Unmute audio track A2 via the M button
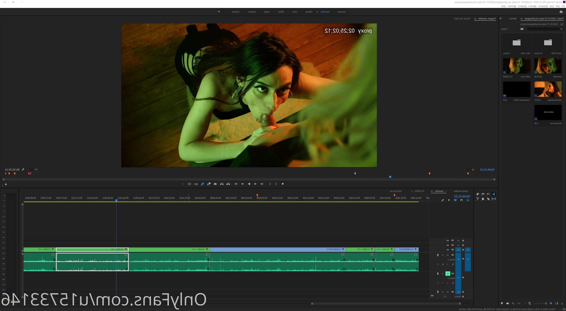 tap(448, 274)
